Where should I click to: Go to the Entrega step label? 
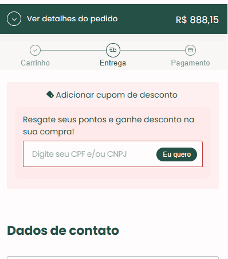coord(113,63)
